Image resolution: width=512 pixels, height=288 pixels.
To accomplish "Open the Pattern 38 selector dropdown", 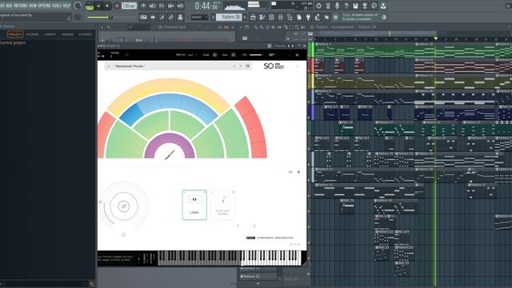I will [x=229, y=18].
